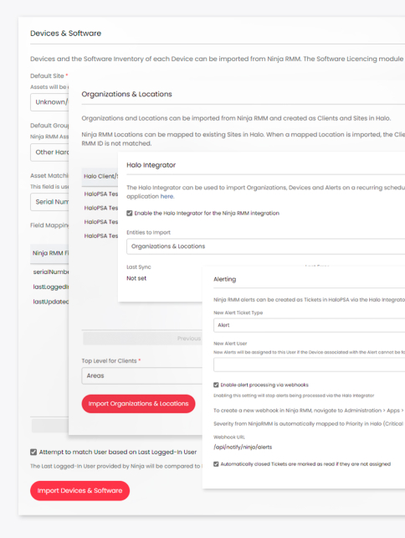405x538 pixels.
Task: Select the serialNumber mapping row
Action: (x=50, y=272)
